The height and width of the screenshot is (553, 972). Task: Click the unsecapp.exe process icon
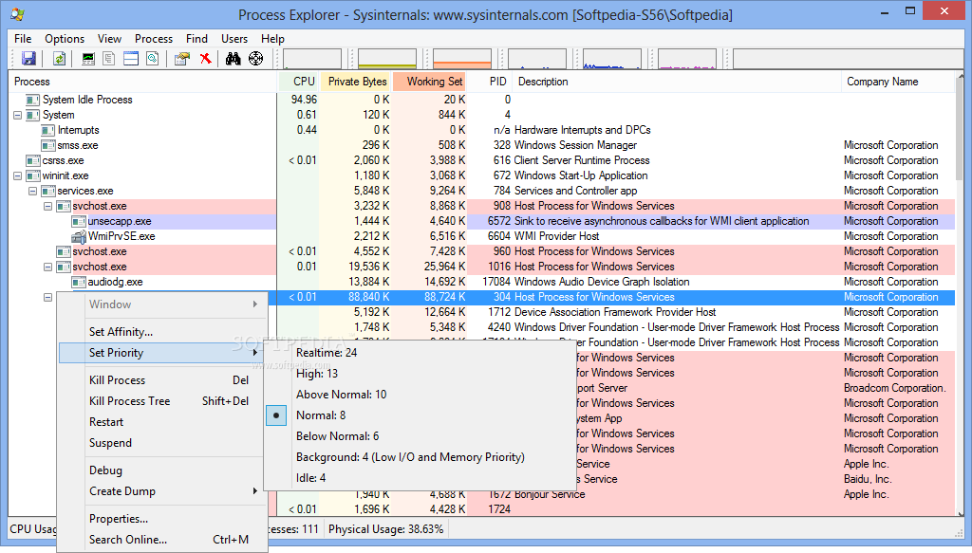click(x=79, y=221)
